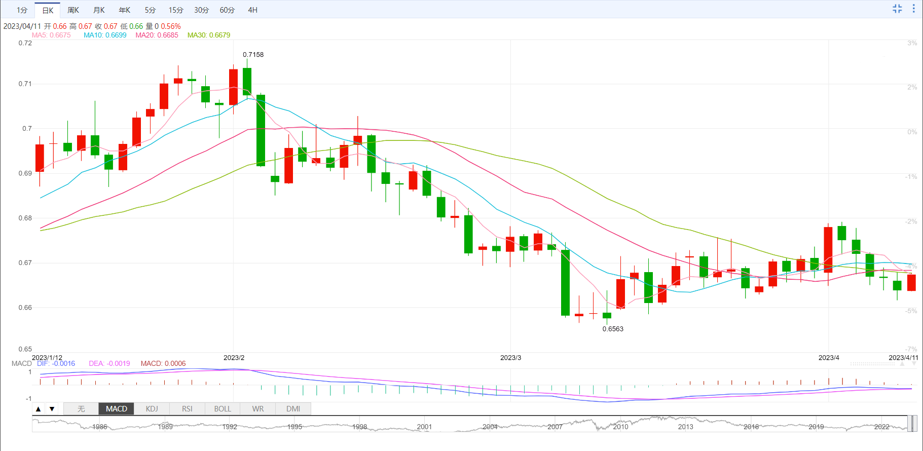Switch to the 周K weekly chart tab
The height and width of the screenshot is (451, 923).
coord(73,10)
